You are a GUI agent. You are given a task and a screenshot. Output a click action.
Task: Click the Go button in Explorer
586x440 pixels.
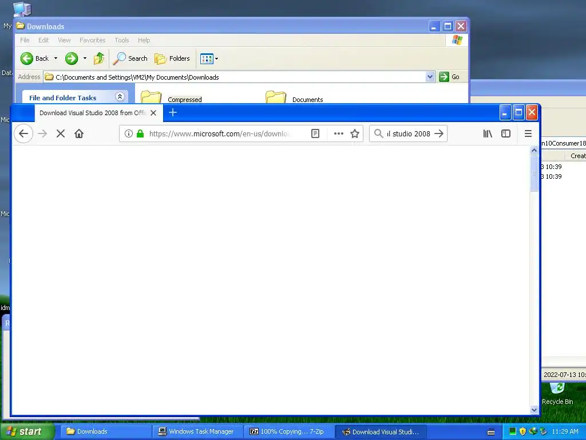pos(449,77)
